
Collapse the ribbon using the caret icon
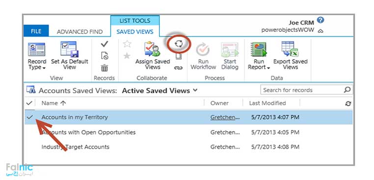[x=321, y=31]
